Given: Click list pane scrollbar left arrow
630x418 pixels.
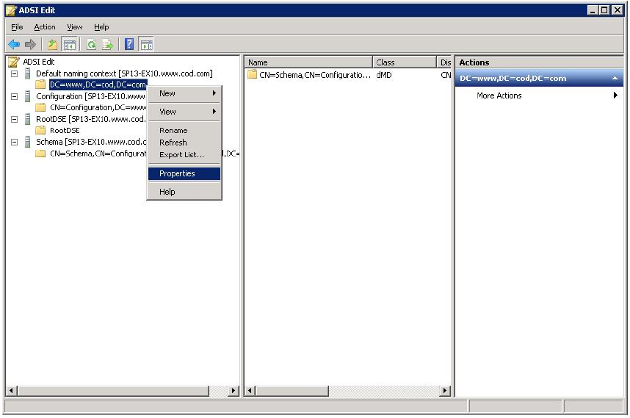Looking at the screenshot, I should 250,391.
